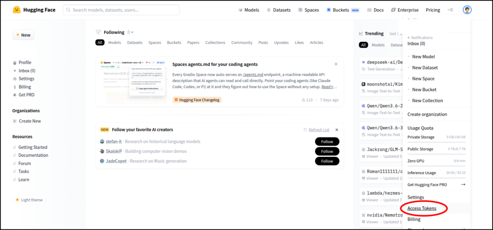Click the Billing dollar icon in sidebar
Screen dimensions: 493x230
point(15,87)
